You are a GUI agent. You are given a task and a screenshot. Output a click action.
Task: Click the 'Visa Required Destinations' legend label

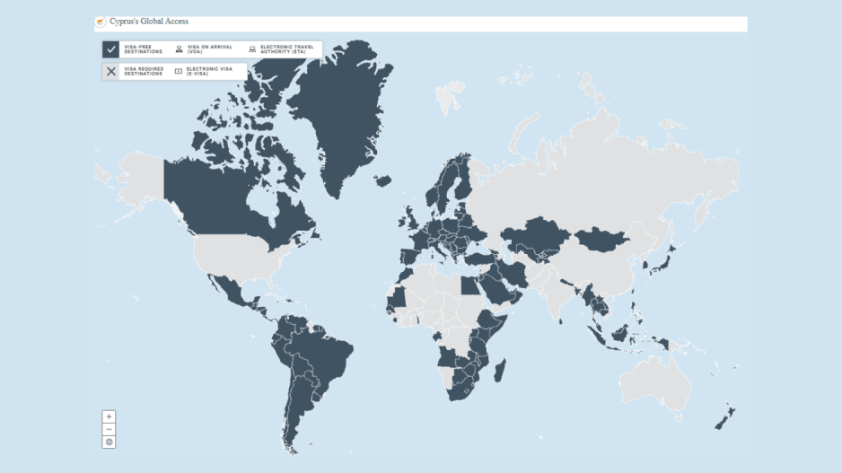[x=144, y=72]
